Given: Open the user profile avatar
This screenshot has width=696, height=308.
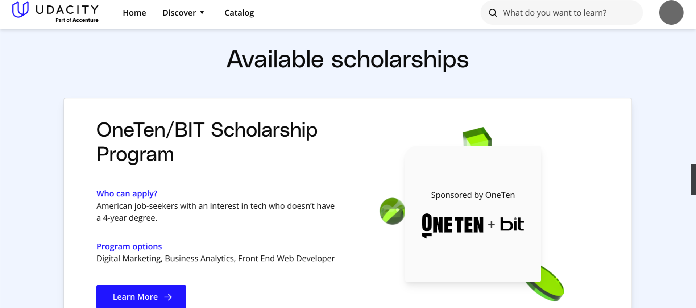Looking at the screenshot, I should tap(671, 13).
